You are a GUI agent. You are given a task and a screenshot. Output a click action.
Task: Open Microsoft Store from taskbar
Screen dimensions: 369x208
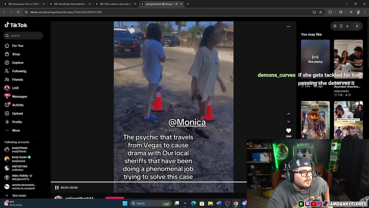pos(202,203)
